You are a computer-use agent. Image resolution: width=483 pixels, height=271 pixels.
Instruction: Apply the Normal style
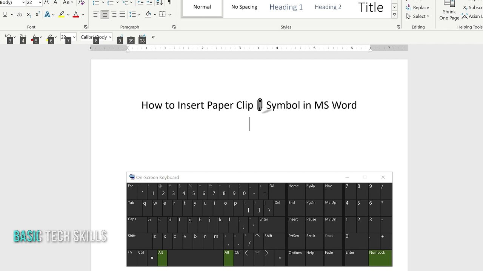pos(202,8)
